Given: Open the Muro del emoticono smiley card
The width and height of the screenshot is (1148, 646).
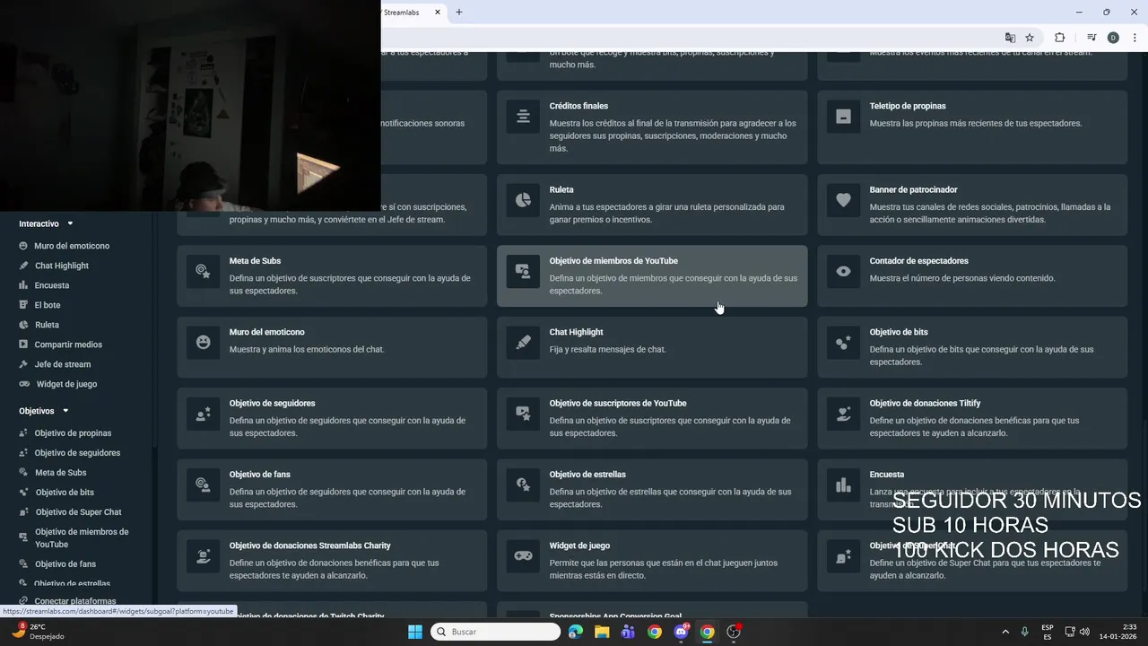Looking at the screenshot, I should 332,346.
